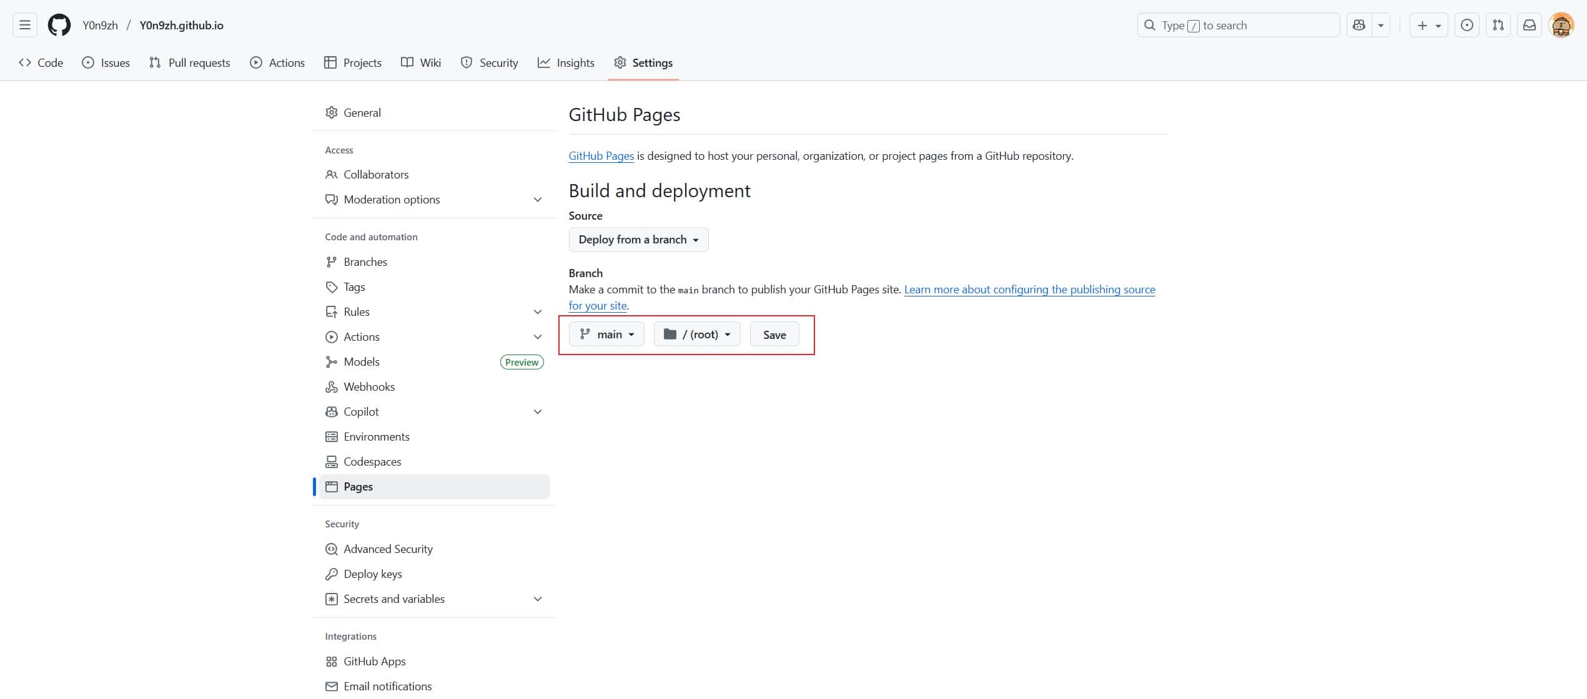This screenshot has height=699, width=1587.
Task: Open the Y0n9zh.github.io repository link
Action: point(181,25)
